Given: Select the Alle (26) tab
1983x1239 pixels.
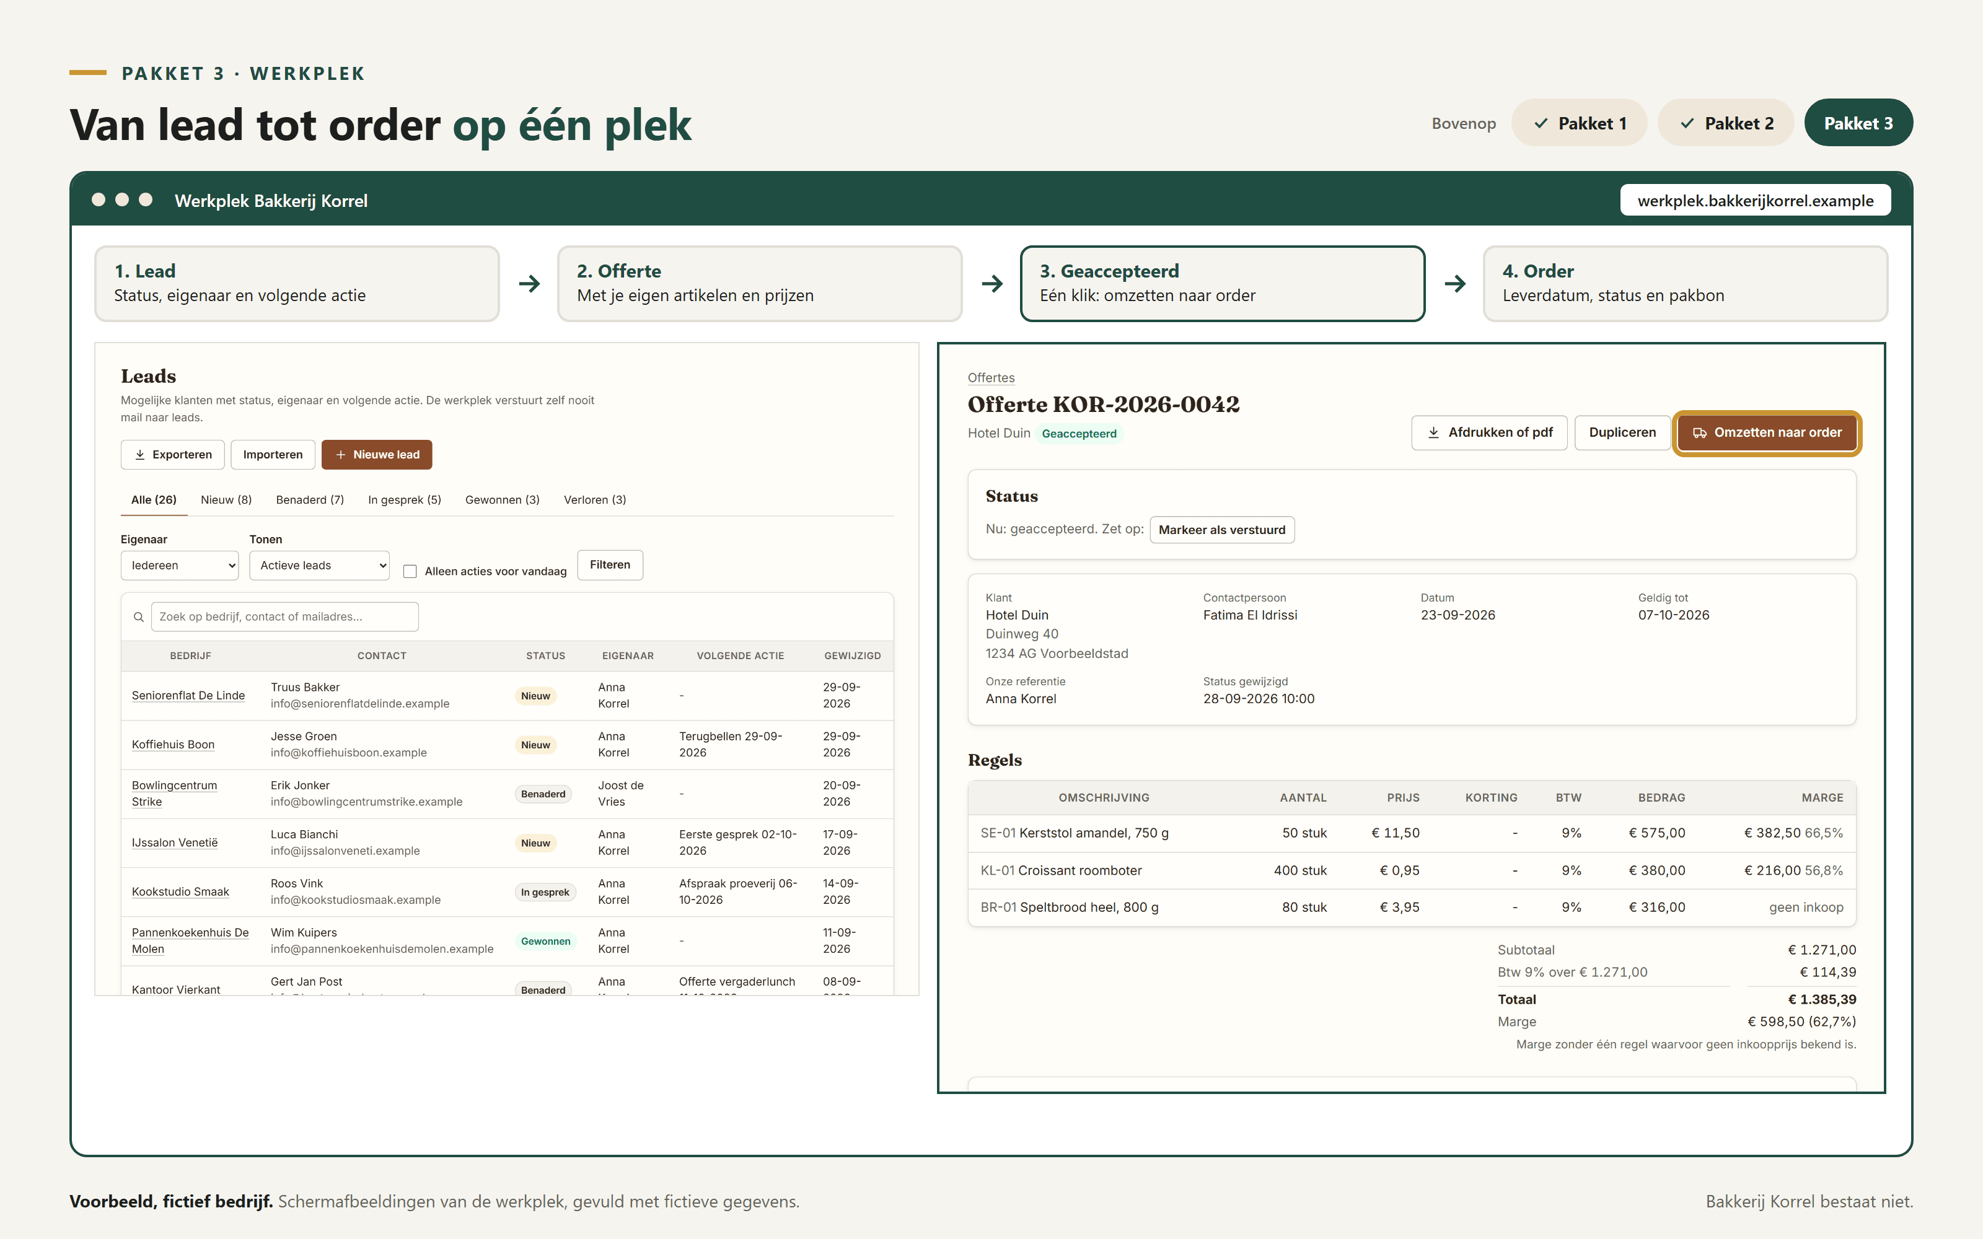Looking at the screenshot, I should 154,500.
